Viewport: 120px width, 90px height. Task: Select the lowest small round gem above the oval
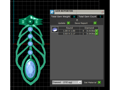click(x=30, y=52)
